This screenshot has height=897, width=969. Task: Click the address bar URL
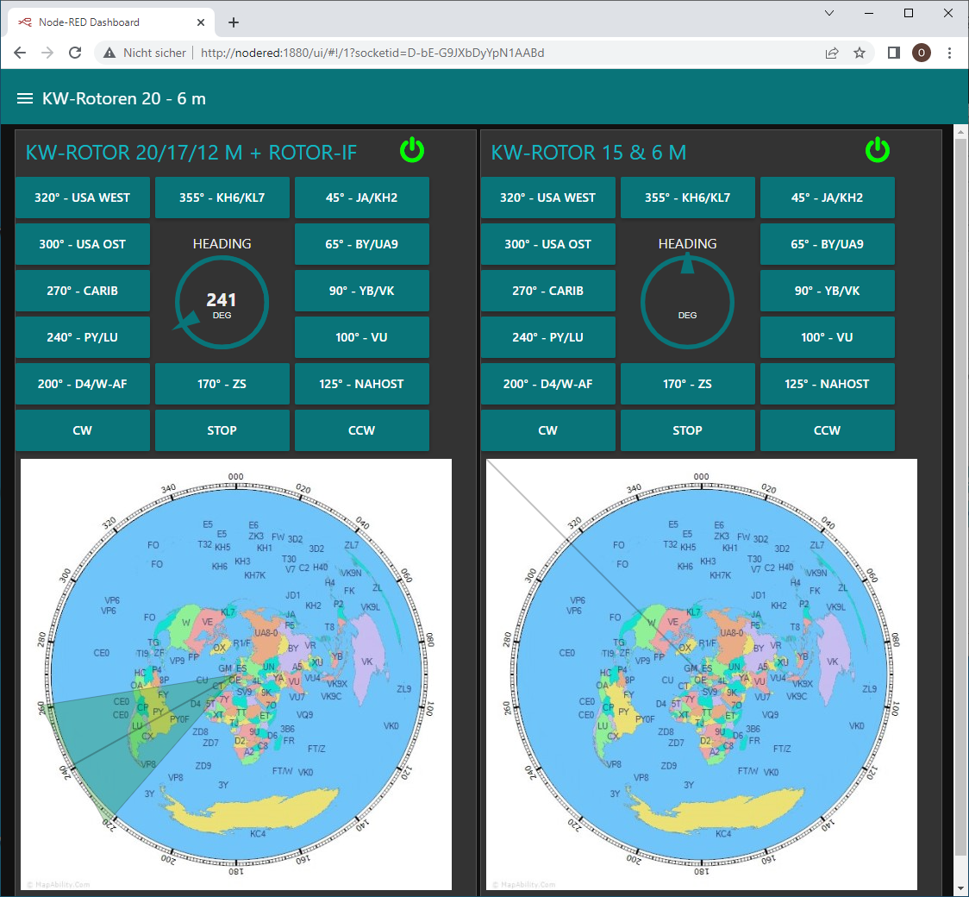[x=372, y=53]
